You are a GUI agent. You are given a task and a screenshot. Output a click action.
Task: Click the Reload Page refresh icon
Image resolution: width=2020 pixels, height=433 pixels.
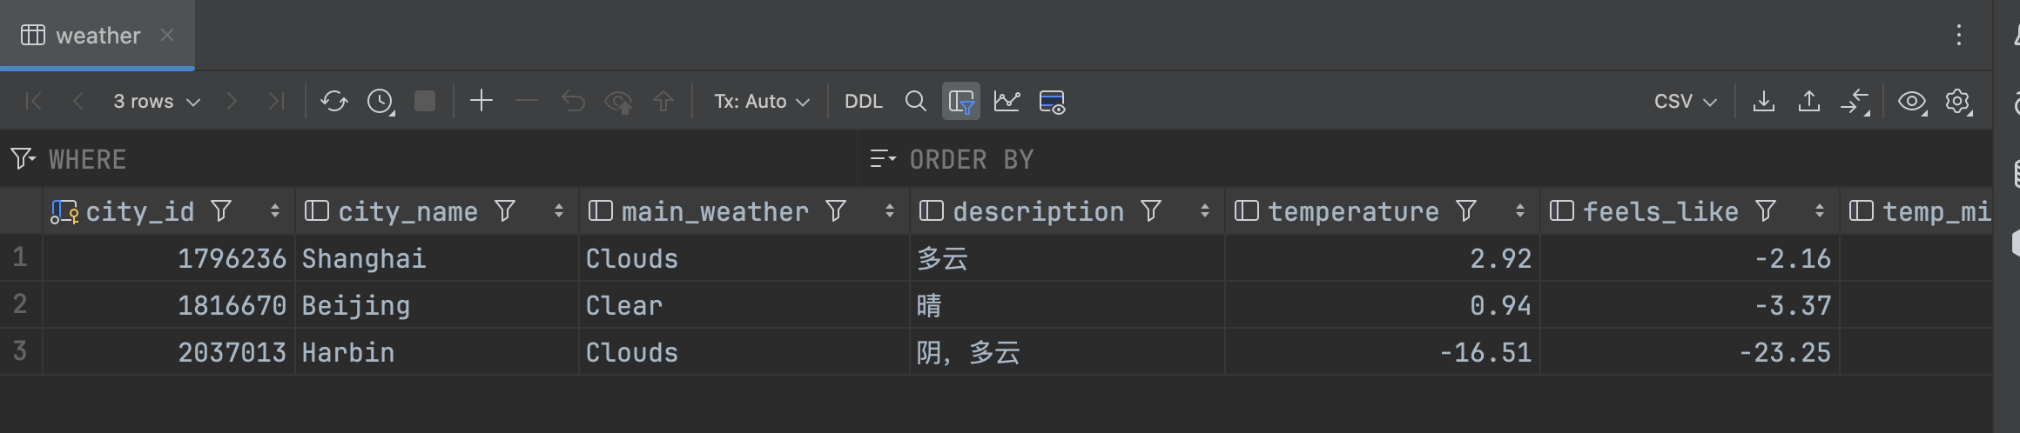(333, 102)
